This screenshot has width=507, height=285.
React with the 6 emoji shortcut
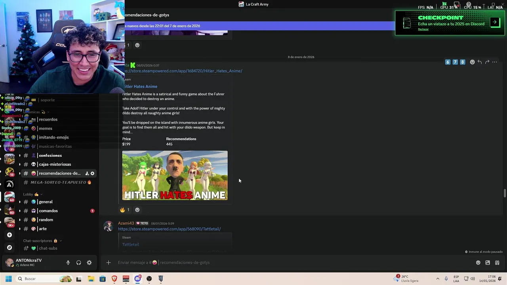(x=448, y=62)
